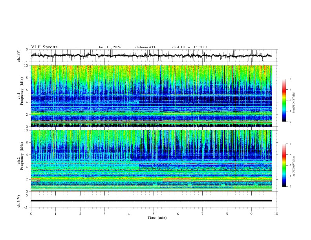311x240 pixels.
Task: Click time axis tick label "9"
Action: [x=251, y=214]
